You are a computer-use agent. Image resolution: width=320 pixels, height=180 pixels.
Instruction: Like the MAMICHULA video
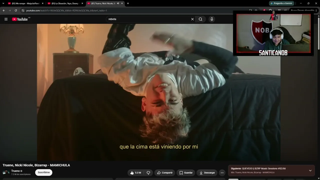click(x=135, y=173)
